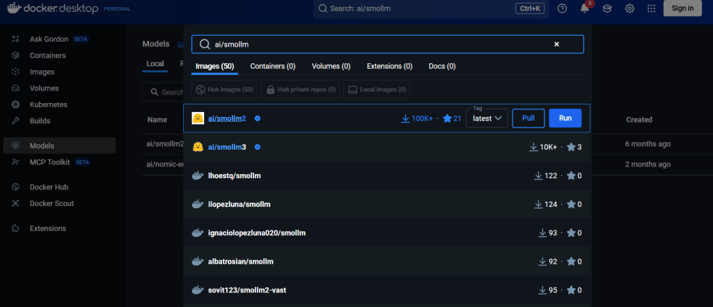Open the Learning center graduation cap icon
This screenshot has width=713, height=307.
pos(607,8)
